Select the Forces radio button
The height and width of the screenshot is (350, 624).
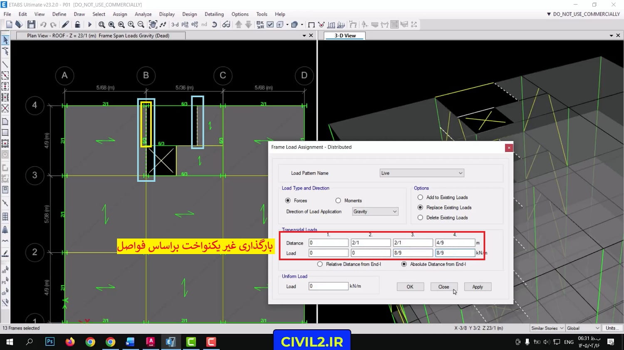288,201
